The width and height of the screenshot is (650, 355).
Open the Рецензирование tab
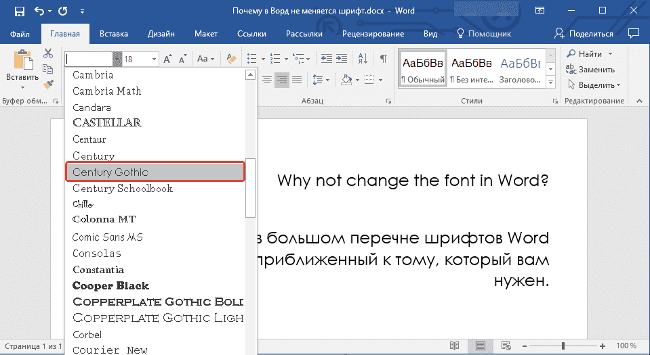pos(373,34)
